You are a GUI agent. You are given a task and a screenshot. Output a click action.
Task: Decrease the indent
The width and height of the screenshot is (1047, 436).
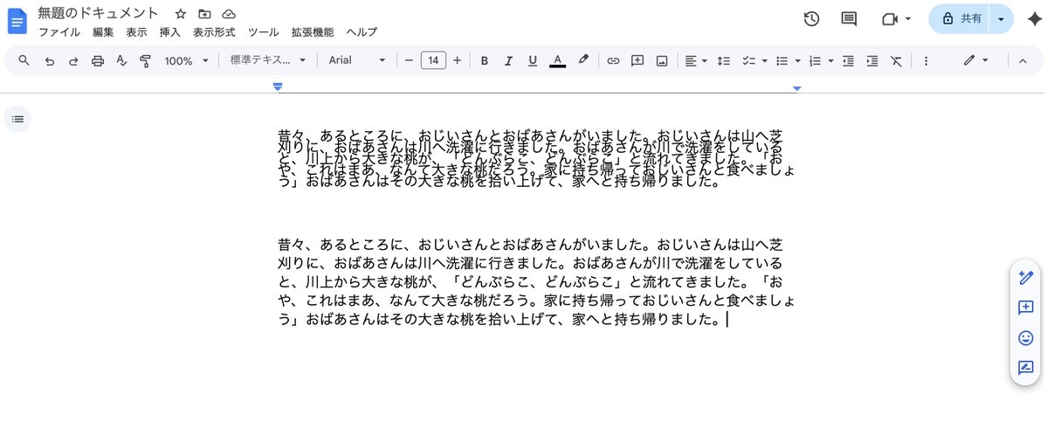tap(848, 61)
